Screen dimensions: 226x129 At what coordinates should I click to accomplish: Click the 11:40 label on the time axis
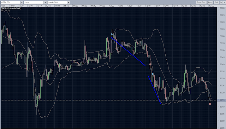(x=94, y=6)
